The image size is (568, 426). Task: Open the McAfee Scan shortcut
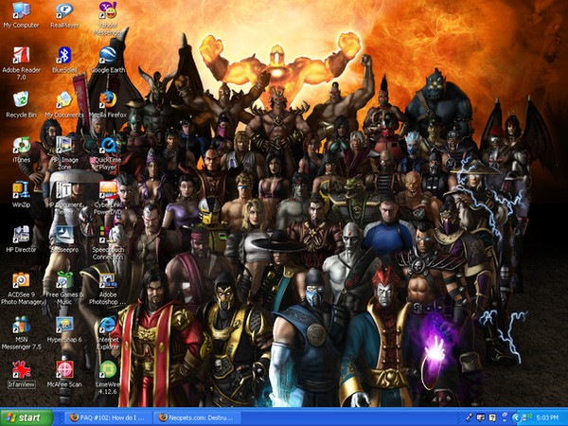pyautogui.click(x=64, y=374)
